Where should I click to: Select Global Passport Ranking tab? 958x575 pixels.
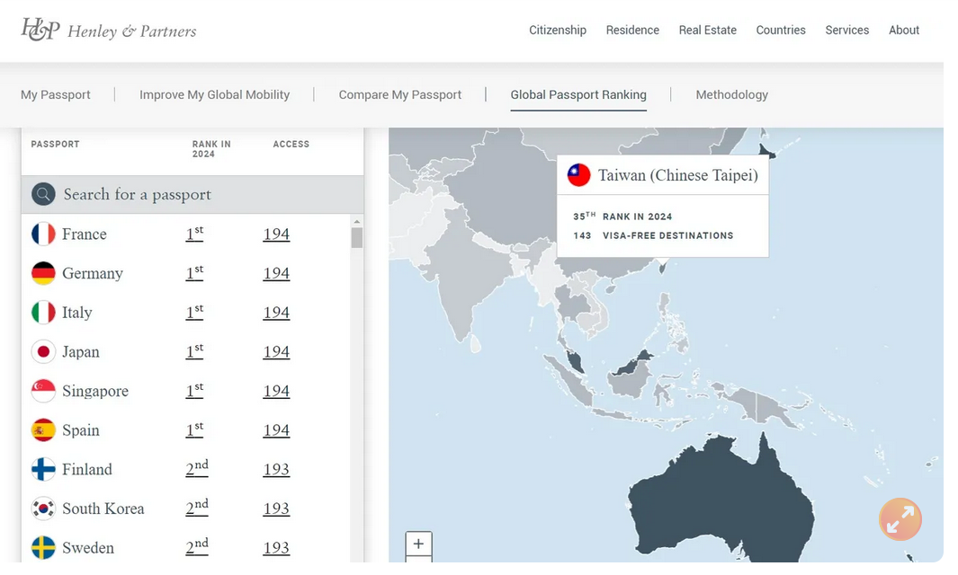click(x=578, y=94)
